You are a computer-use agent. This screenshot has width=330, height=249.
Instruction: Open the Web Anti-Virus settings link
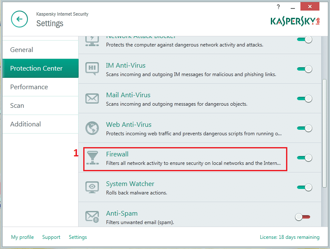point(128,125)
